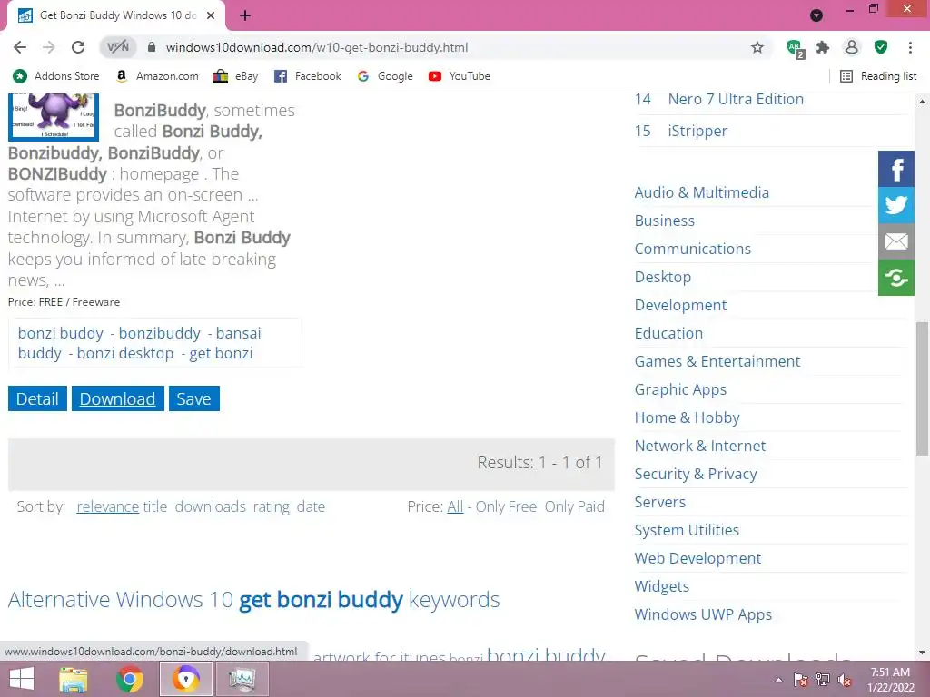Viewport: 930px width, 697px height.
Task: Open the Windows Start menu
Action: point(22,679)
